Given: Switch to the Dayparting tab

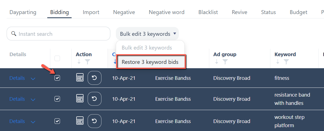Looking at the screenshot, I should pos(23,12).
